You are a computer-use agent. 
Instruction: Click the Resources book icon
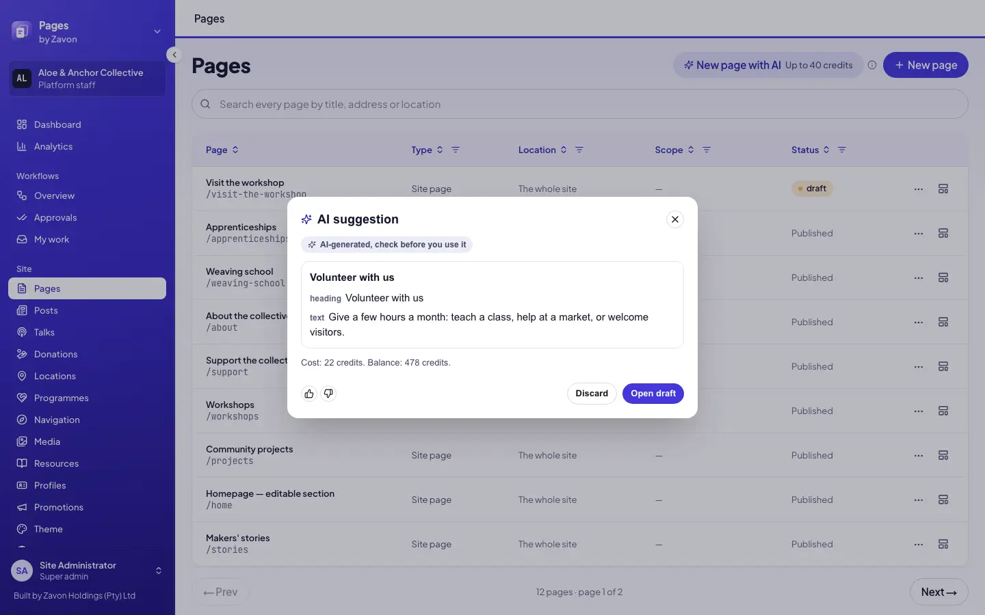point(22,463)
